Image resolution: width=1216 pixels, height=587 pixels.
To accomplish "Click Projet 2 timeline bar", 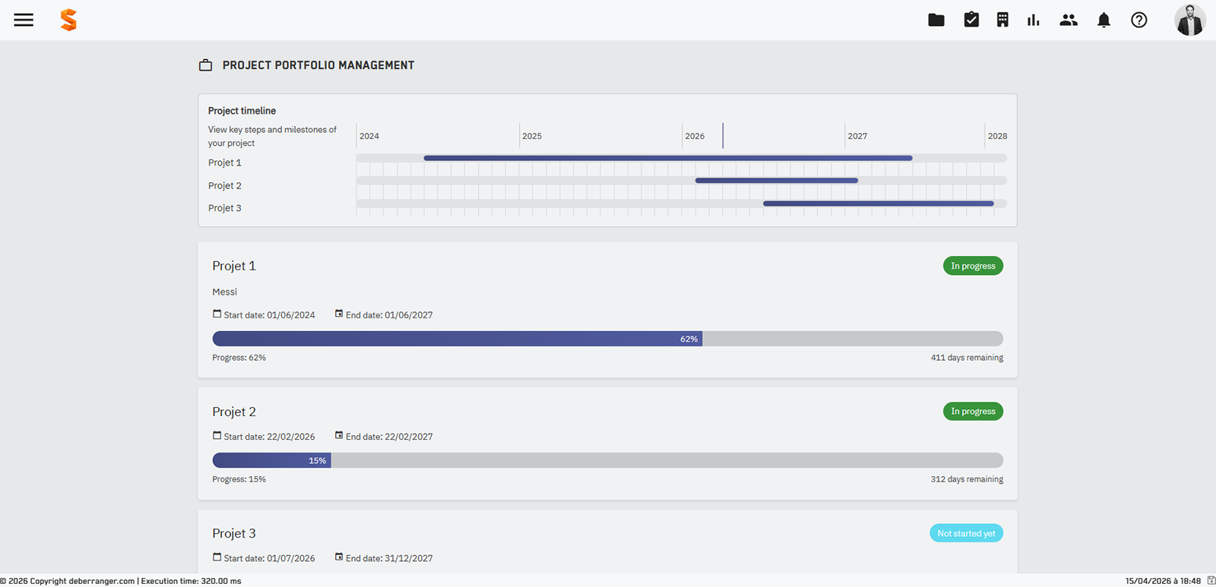I will (x=777, y=181).
